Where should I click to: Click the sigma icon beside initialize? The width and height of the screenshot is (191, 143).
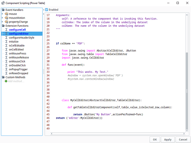coord(7,42)
